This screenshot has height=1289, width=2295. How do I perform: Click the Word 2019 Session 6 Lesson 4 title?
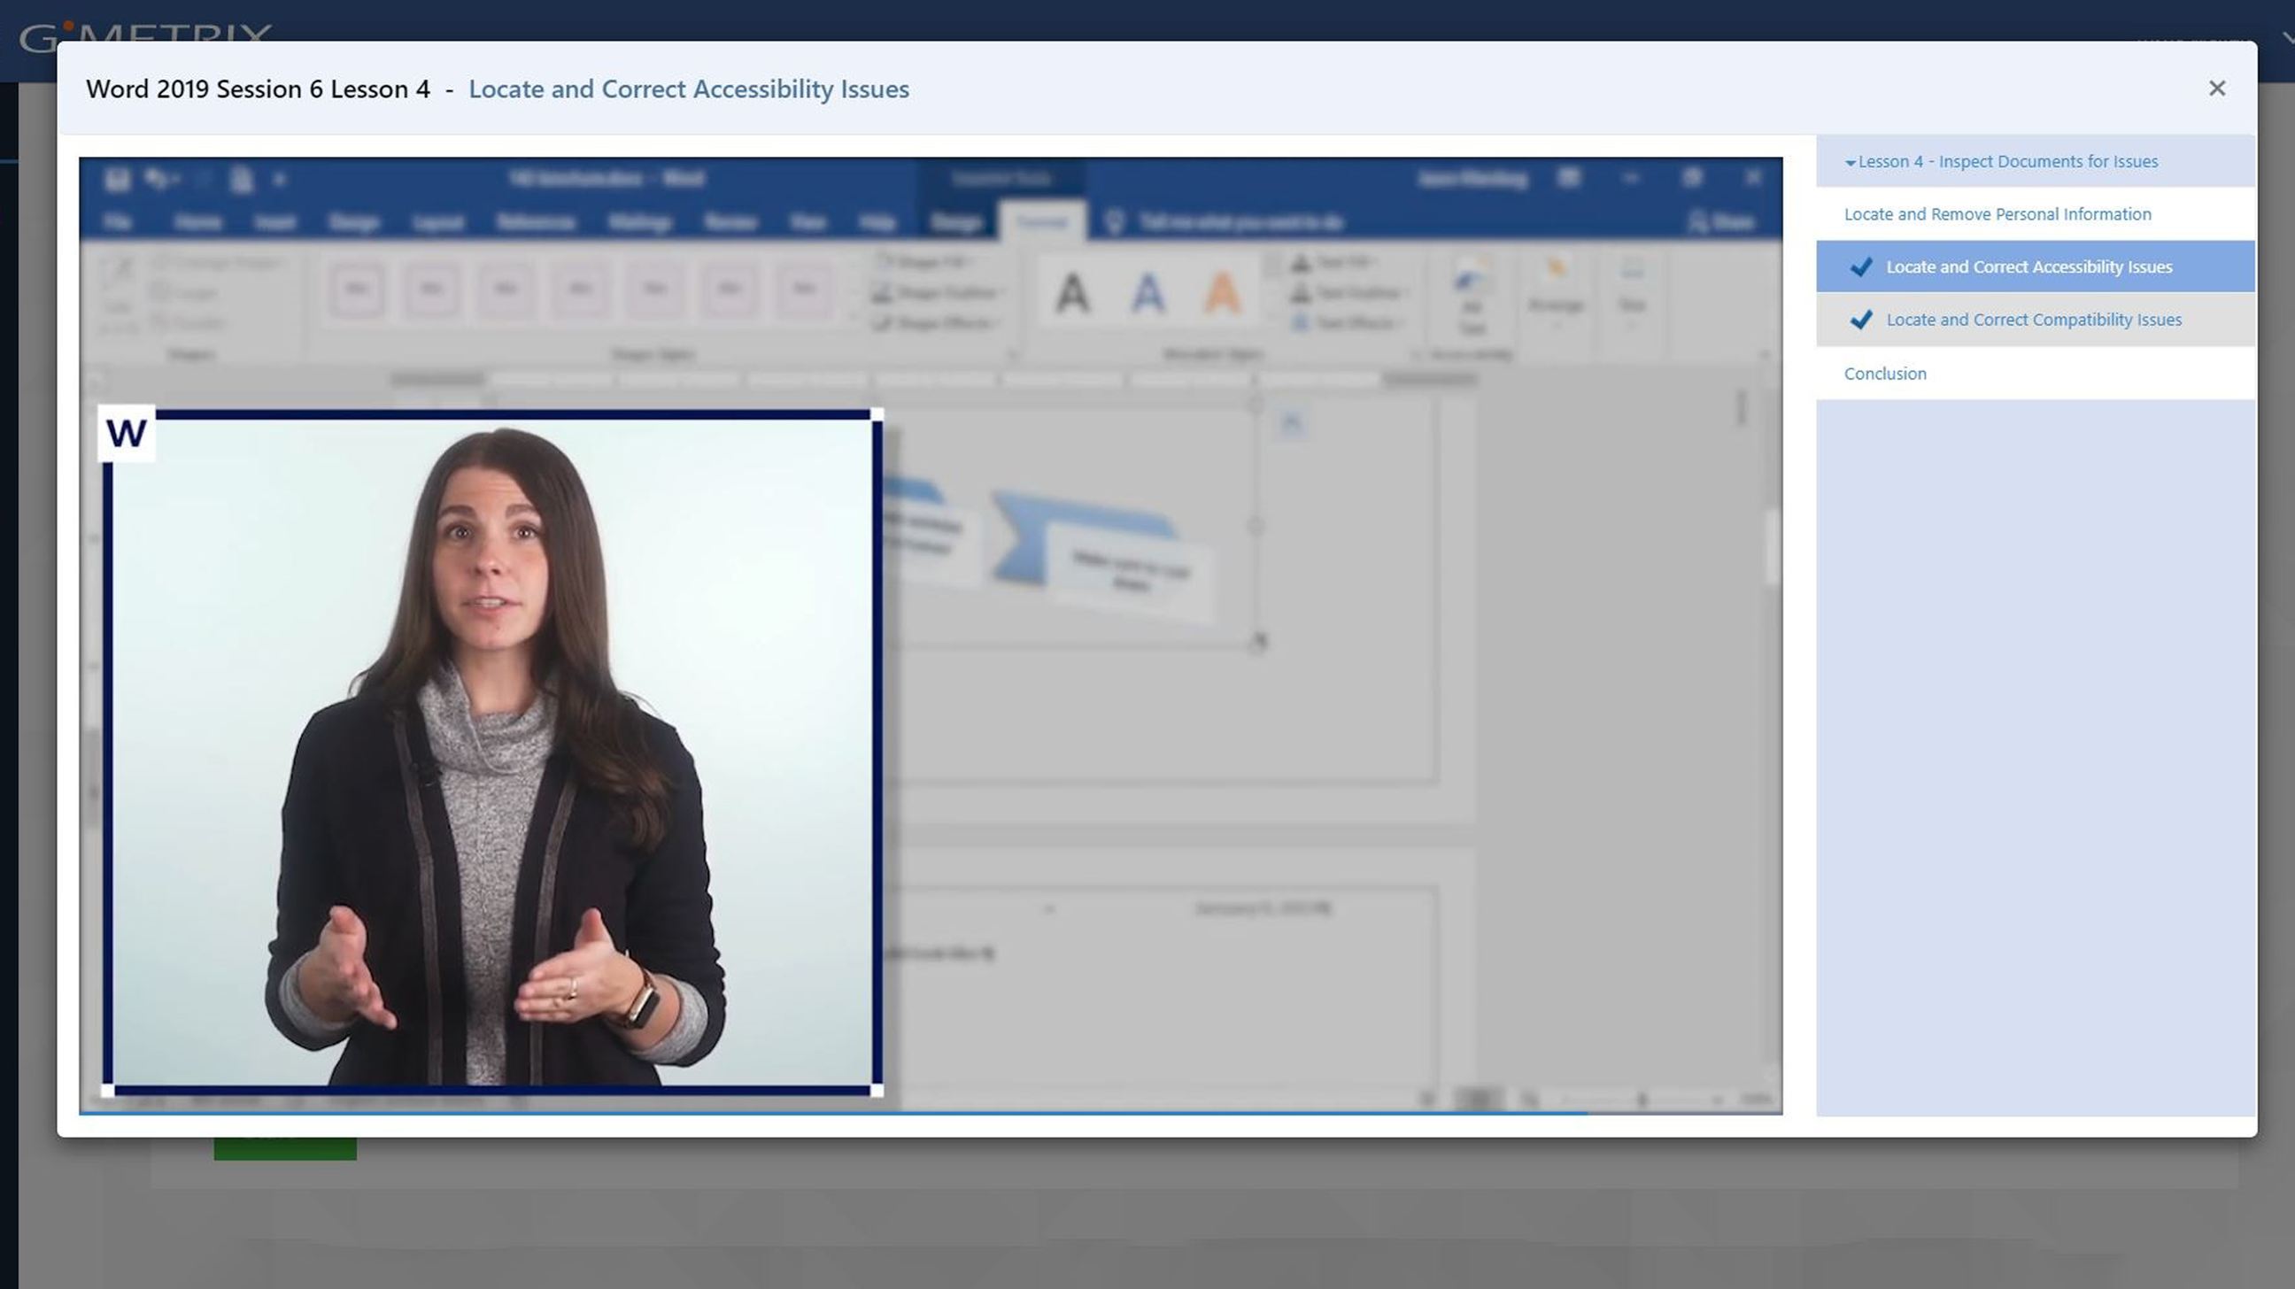pyautogui.click(x=258, y=89)
